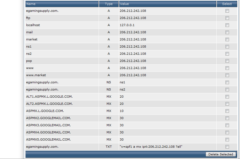This screenshot has height=159, width=240.
Task: Click the IP value in ftp row
Action: point(133,18)
